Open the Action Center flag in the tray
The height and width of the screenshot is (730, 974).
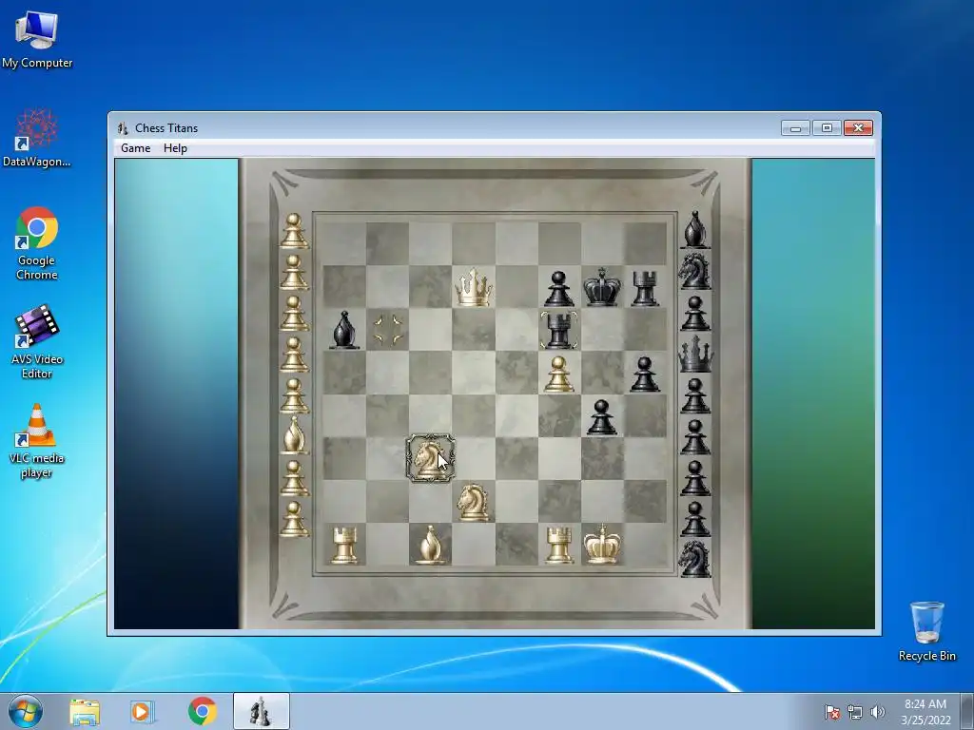click(x=832, y=712)
